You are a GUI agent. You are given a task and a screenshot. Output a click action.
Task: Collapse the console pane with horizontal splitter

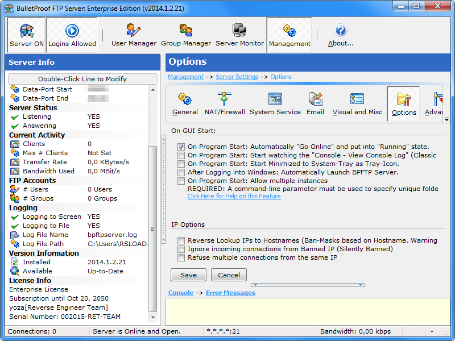tap(308, 285)
